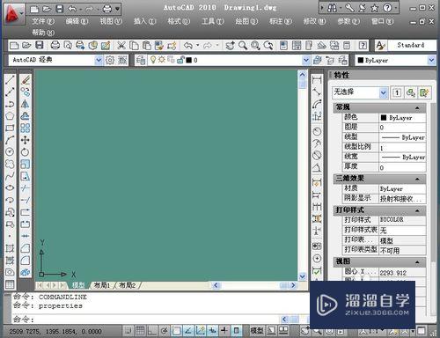Click the horizontal scrollbar left arrow under drawing

coord(216,285)
